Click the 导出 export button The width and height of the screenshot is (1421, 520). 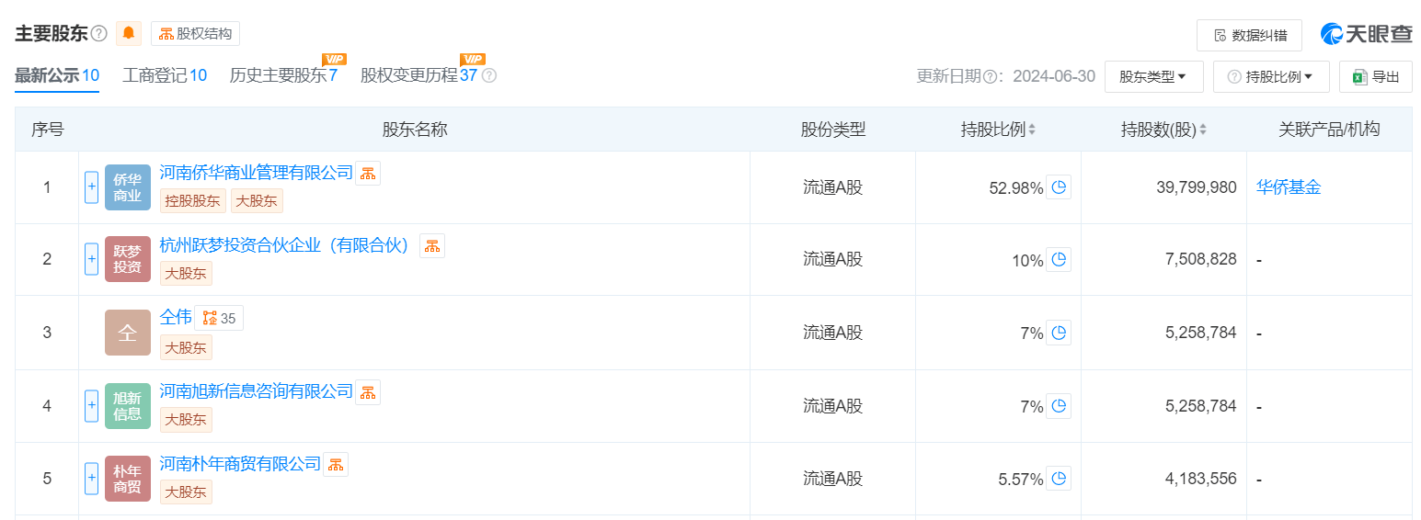(1376, 77)
